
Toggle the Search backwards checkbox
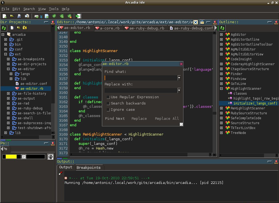pyautogui.click(x=108, y=103)
